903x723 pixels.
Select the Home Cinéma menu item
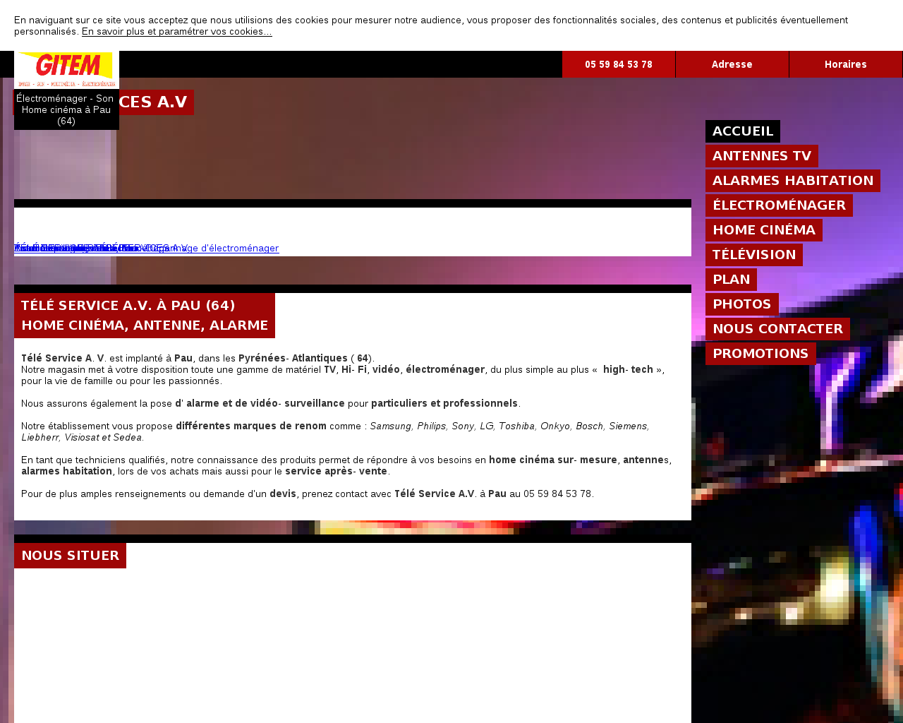[764, 230]
